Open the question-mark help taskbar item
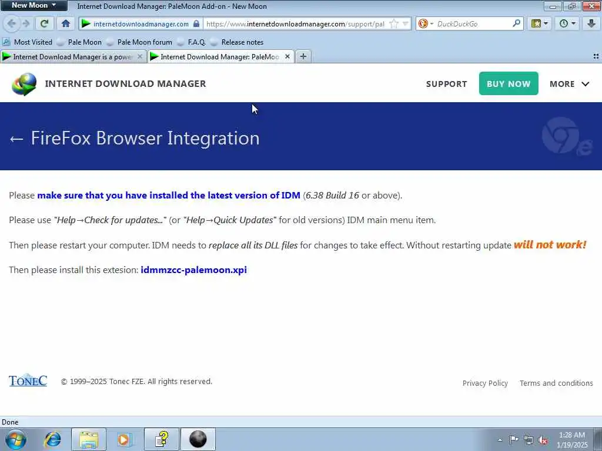This screenshot has width=602, height=451. point(162,439)
